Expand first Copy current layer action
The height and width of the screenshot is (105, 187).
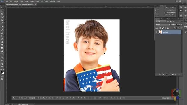coord(164,8)
